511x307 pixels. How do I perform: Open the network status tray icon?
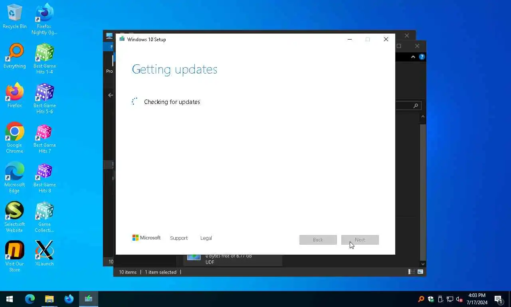pyautogui.click(x=450, y=299)
